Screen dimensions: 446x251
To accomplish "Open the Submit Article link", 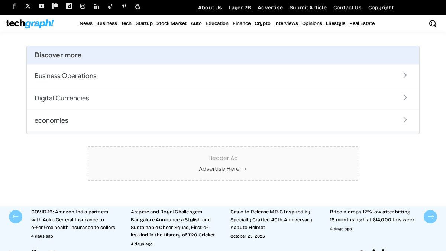I will click(x=308, y=7).
